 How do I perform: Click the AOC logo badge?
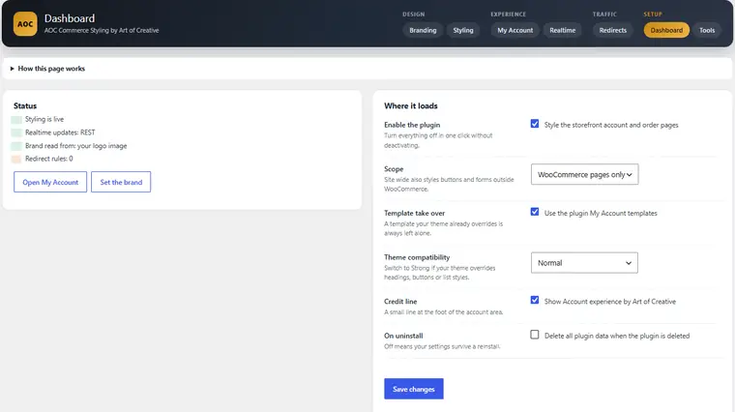point(25,24)
